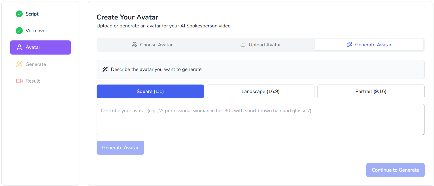Image resolution: width=434 pixels, height=186 pixels.
Task: Click the video camera icon beside Result
Action: 19,81
